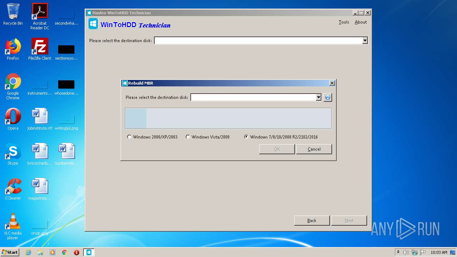Click the OK button in Rebuild MBR
The width and height of the screenshot is (457, 257).
click(277, 149)
